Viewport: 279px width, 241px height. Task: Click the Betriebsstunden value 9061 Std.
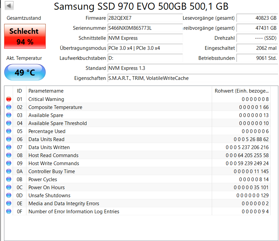click(257, 58)
